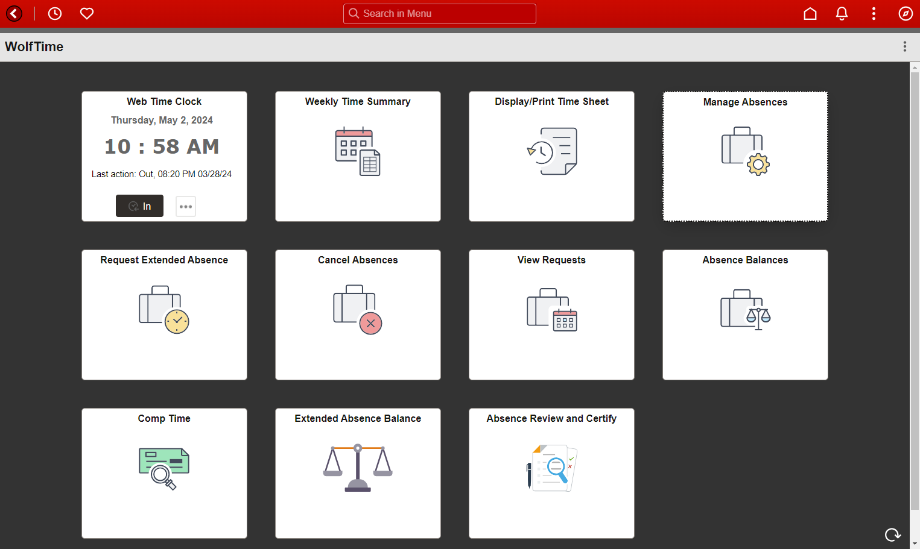The height and width of the screenshot is (549, 920).
Task: Click the 'Extended Absence Balance' title text
Action: (x=358, y=418)
